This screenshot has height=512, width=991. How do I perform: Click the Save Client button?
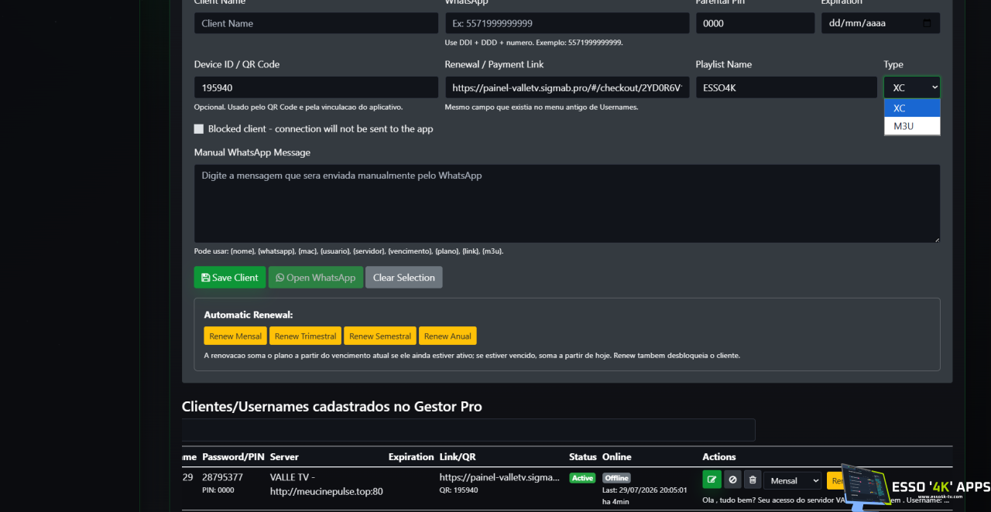tap(230, 278)
